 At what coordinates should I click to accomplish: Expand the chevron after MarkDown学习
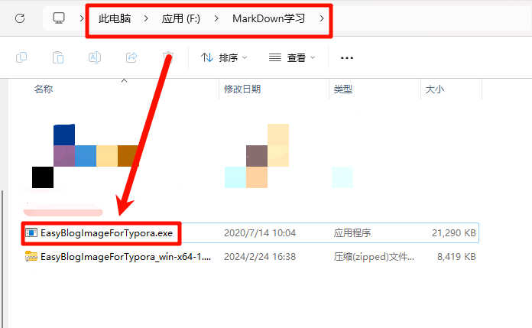[322, 18]
